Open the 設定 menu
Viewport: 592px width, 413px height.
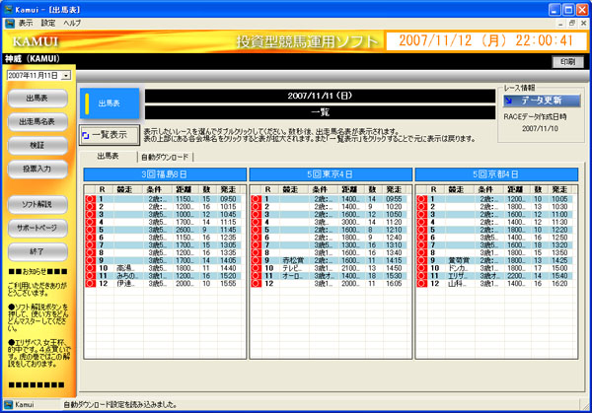(x=48, y=22)
